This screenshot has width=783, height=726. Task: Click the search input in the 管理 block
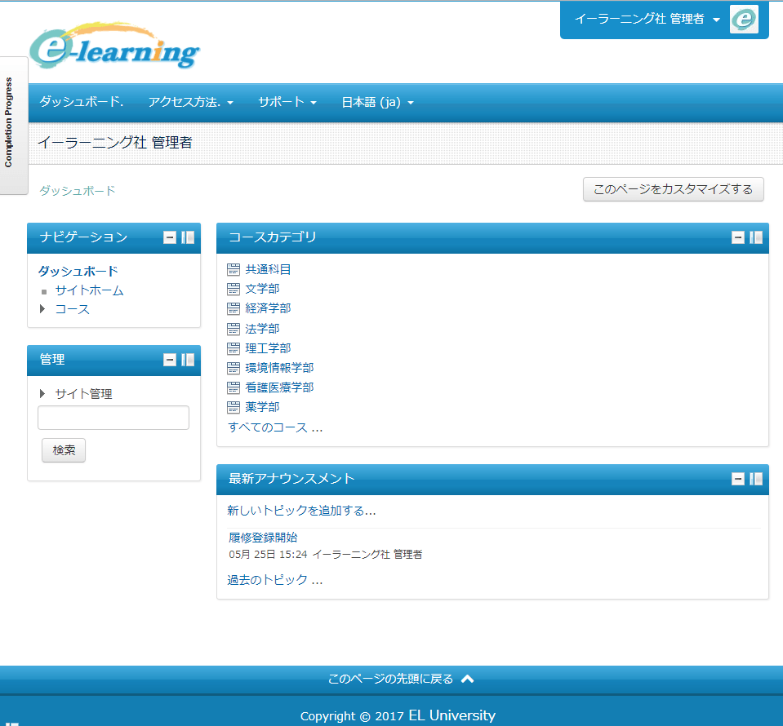click(113, 418)
